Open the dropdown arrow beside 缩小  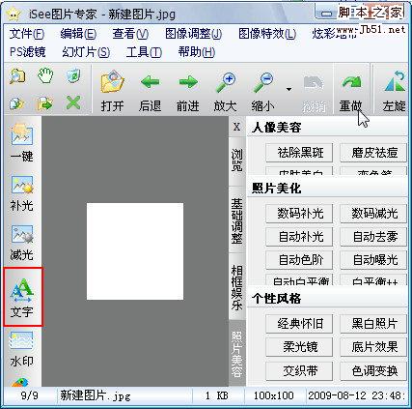point(288,89)
